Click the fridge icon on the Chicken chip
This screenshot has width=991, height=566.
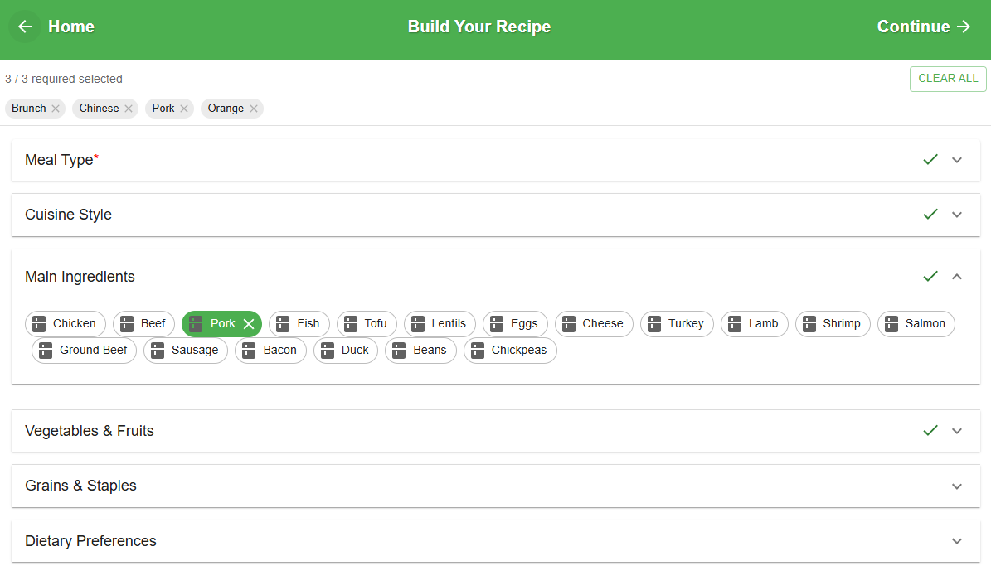click(39, 324)
